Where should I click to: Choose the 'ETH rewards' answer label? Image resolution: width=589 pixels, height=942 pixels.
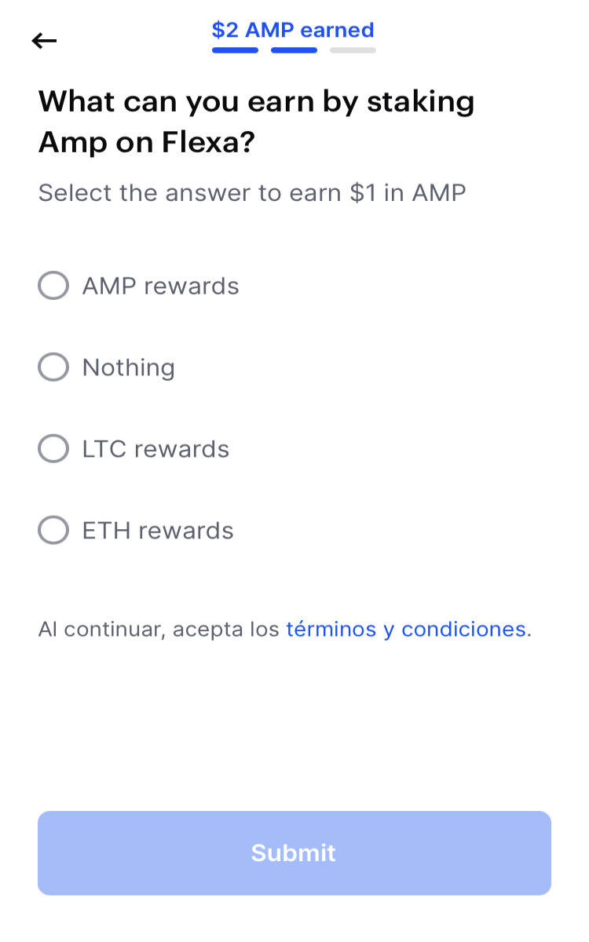[158, 531]
